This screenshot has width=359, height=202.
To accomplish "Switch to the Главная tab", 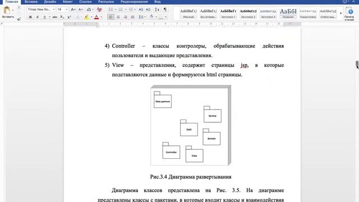I will pyautogui.click(x=11, y=2).
